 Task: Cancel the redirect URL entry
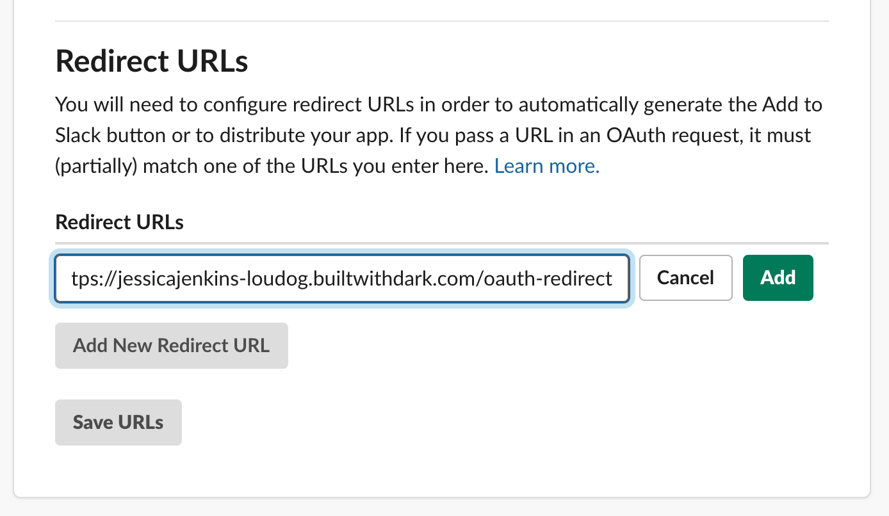[685, 278]
